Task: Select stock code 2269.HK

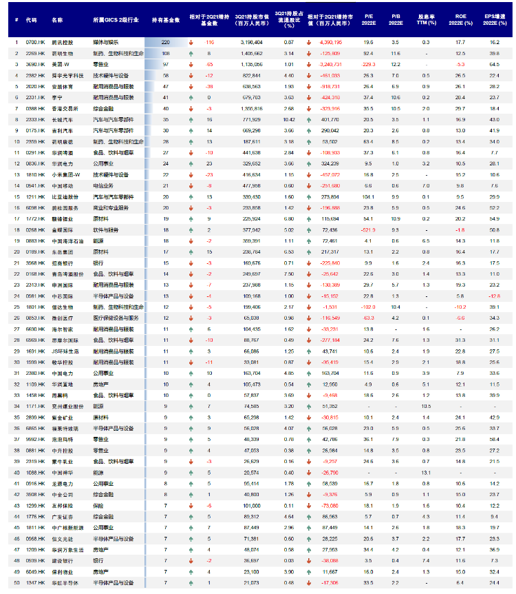Action: [x=35, y=54]
